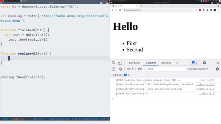Click the red extension icon
Screen dimensions: 221x124
tap(200, 10)
